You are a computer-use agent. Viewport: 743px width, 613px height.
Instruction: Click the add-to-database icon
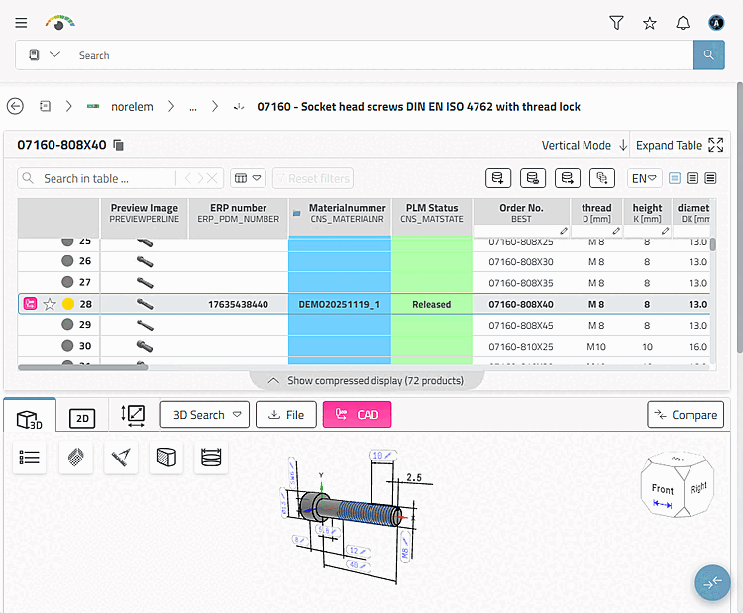(x=498, y=178)
